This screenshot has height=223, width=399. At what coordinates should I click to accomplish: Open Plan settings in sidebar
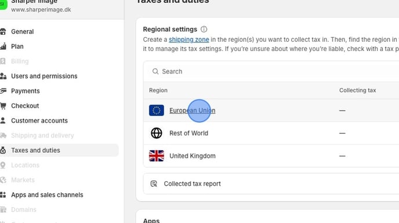pos(17,46)
